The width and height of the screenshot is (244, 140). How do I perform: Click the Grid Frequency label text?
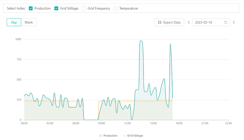tap(99, 9)
